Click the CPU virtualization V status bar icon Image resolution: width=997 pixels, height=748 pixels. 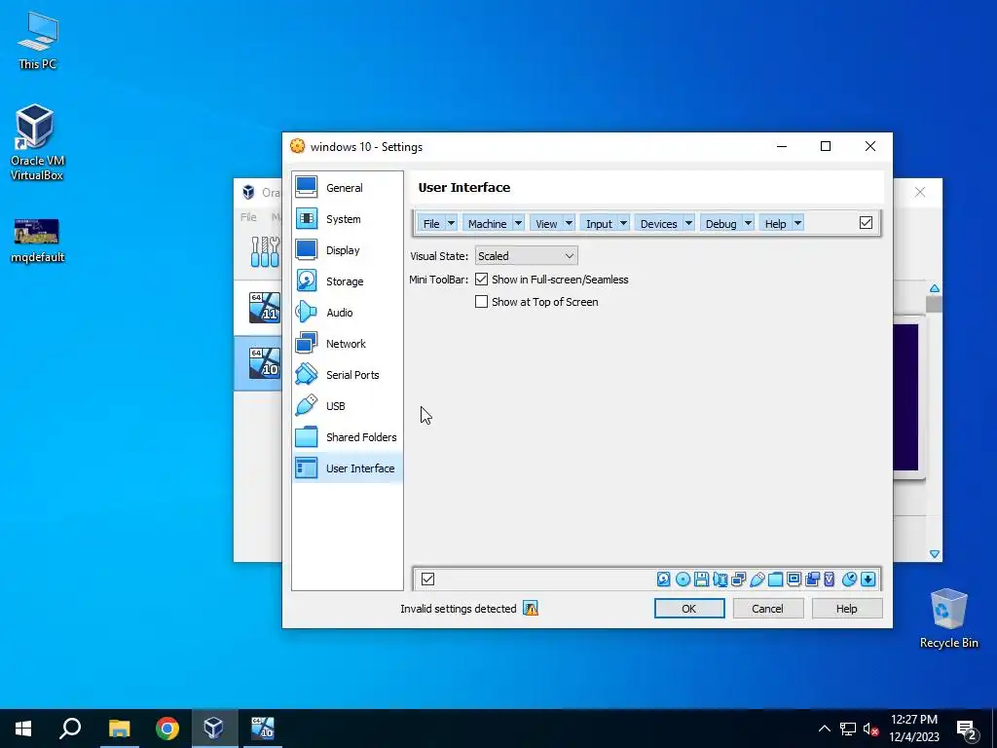point(829,579)
